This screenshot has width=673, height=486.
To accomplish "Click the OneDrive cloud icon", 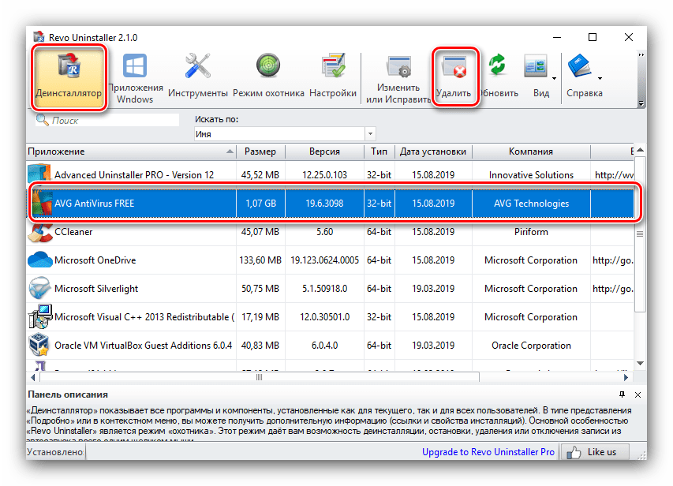I will [39, 260].
